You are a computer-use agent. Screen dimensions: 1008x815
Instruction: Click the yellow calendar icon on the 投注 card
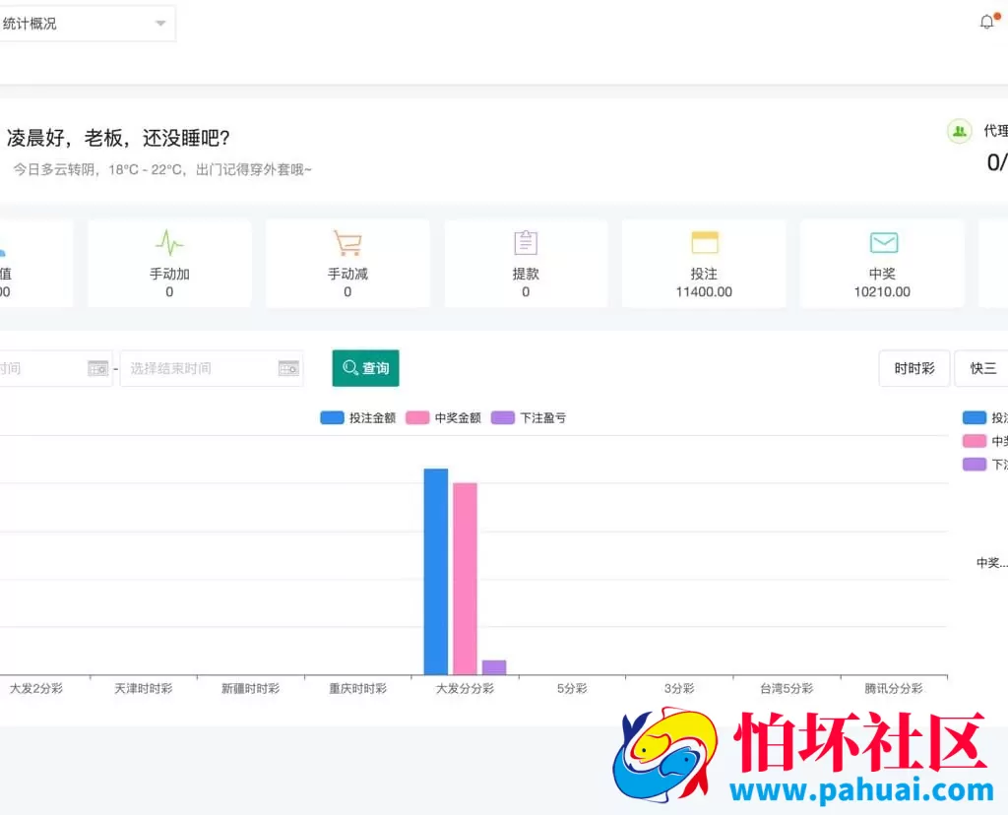coord(704,241)
